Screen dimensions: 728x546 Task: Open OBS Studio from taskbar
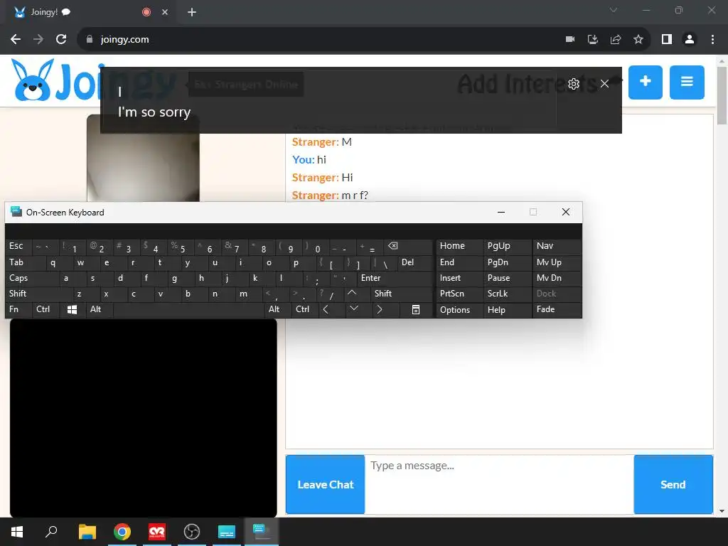(x=192, y=532)
